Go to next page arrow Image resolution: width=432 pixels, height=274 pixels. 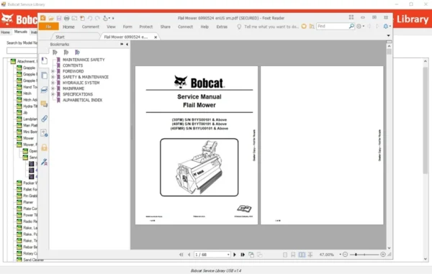click(235, 255)
